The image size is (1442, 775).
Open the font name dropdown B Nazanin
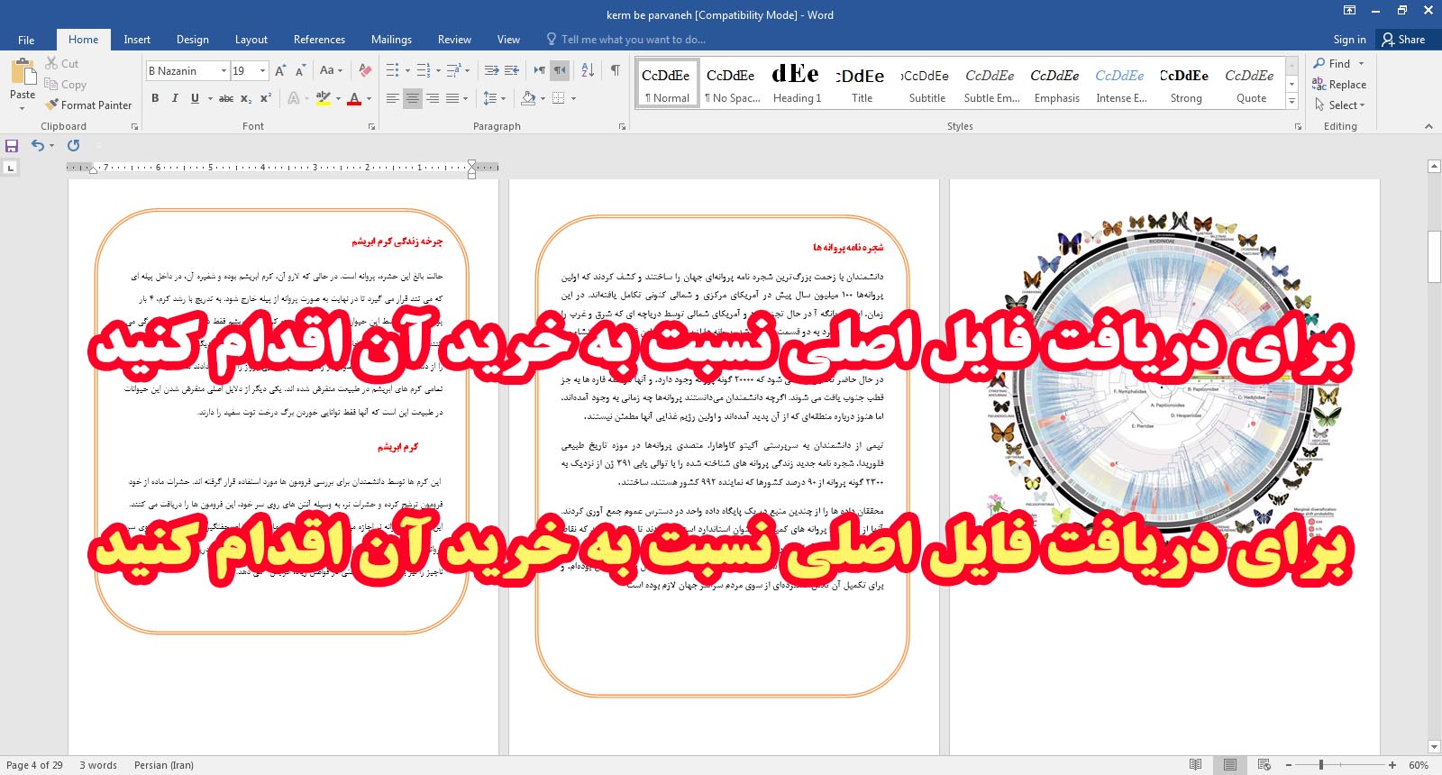point(224,70)
